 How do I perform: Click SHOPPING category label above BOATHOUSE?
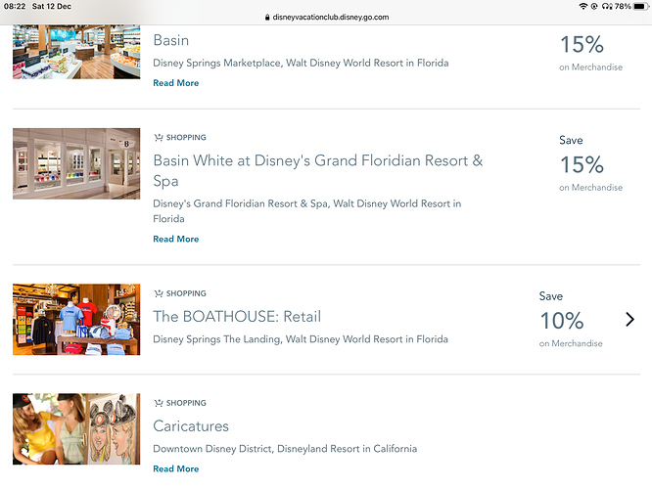(x=186, y=293)
